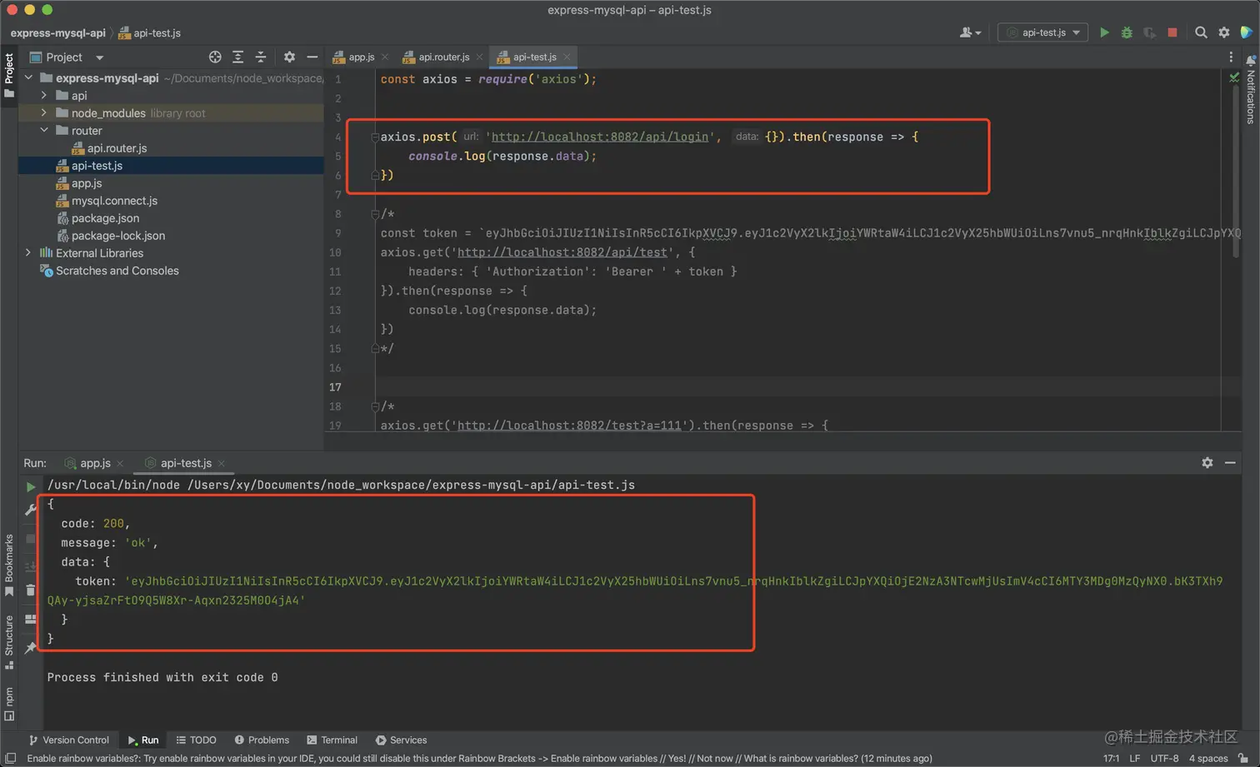Viewport: 1260px width, 767px height.
Task: Toggle Project tool window stripe button
Action: point(9,75)
